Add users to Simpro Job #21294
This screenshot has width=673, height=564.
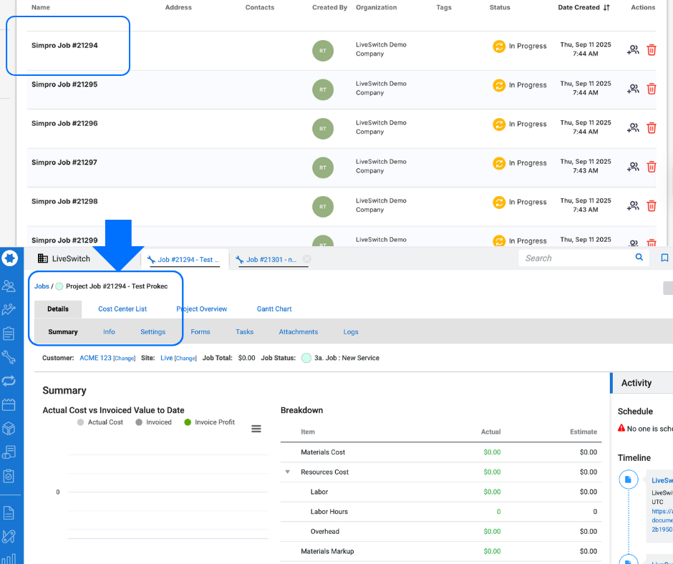point(633,50)
